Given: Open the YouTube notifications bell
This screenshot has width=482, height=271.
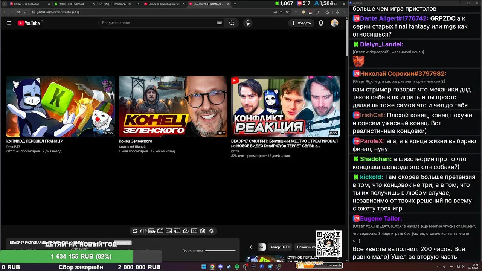Looking at the screenshot, I should [x=321, y=23].
